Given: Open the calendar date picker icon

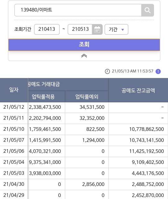Looking at the screenshot, I should (97, 29).
